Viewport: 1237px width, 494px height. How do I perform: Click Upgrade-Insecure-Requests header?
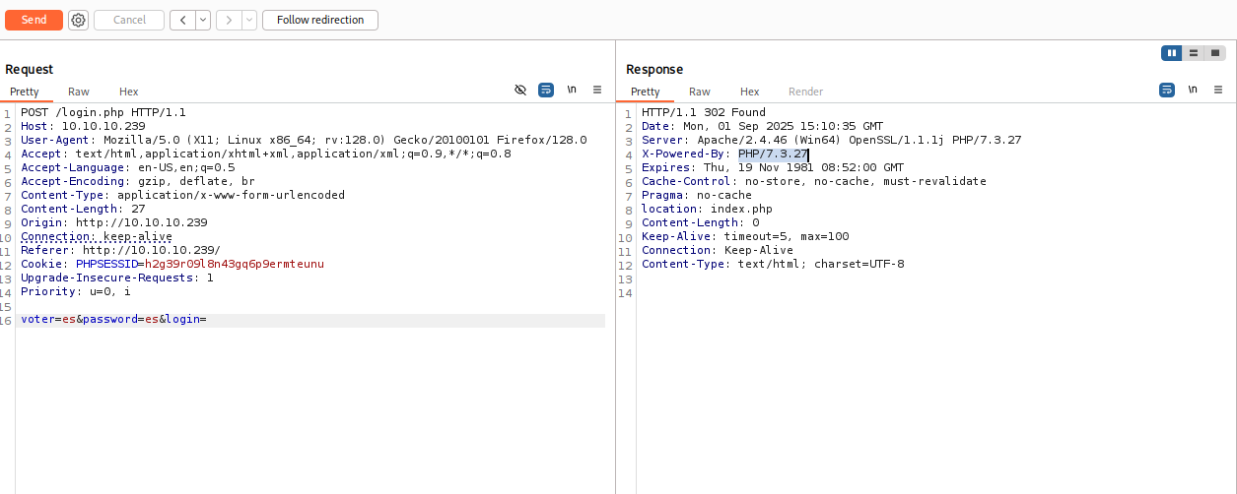click(x=117, y=278)
